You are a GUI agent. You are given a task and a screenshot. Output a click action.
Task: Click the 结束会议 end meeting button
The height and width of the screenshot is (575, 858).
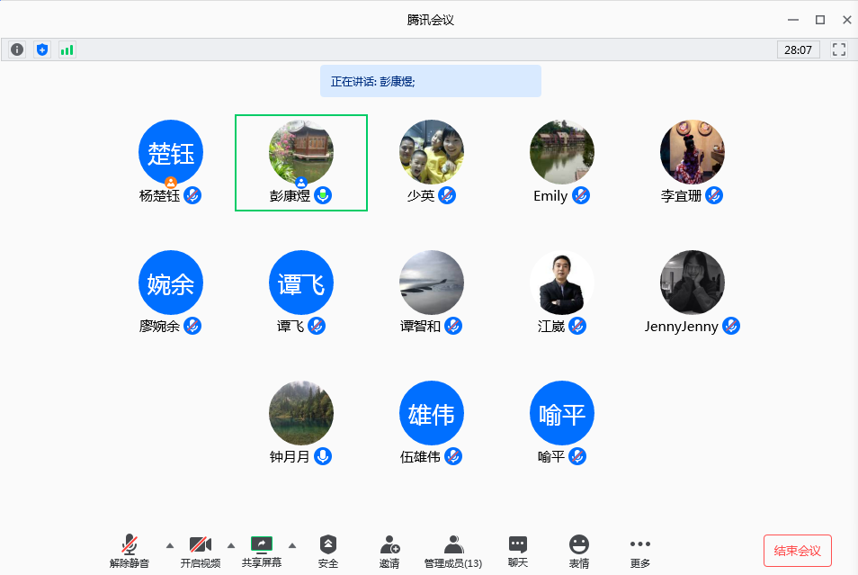[x=797, y=550]
